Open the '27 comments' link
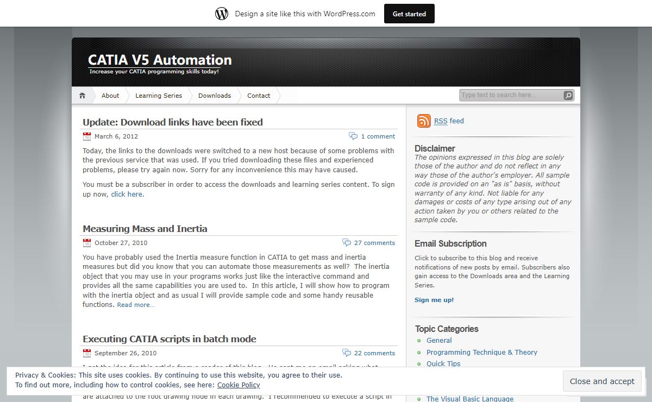Image resolution: width=652 pixels, height=402 pixels. (375, 243)
